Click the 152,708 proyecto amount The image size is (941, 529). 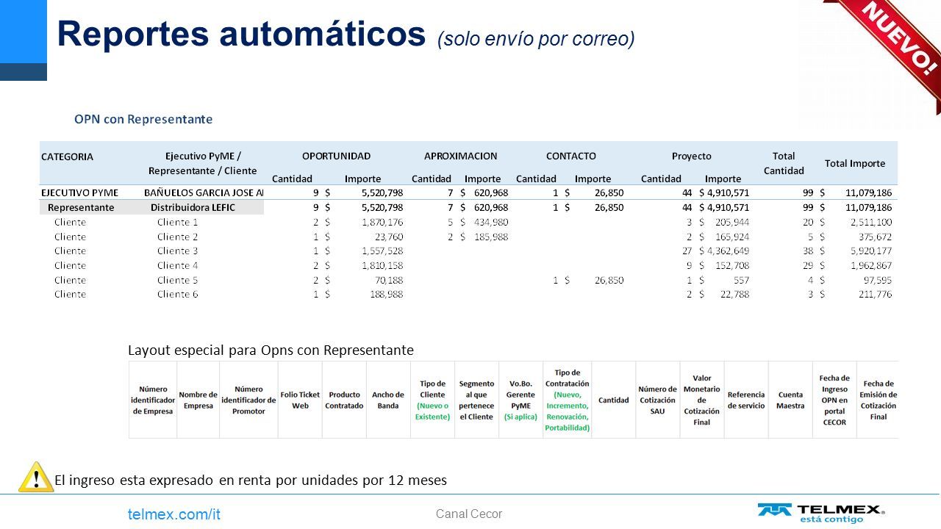point(731,265)
